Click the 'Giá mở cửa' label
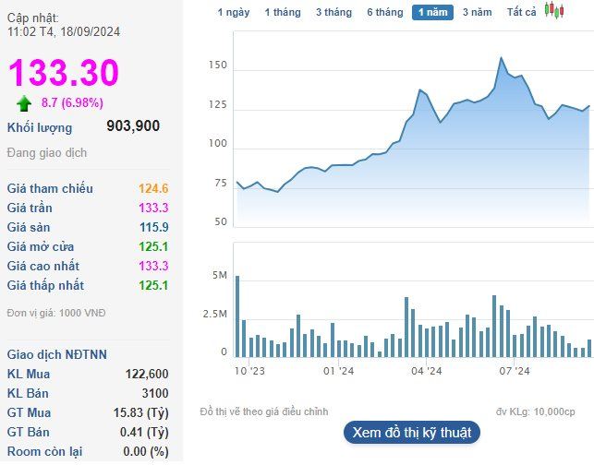594x465 pixels. pos(41,246)
